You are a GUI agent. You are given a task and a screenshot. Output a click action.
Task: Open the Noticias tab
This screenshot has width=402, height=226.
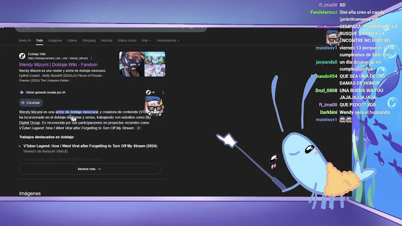point(106,40)
